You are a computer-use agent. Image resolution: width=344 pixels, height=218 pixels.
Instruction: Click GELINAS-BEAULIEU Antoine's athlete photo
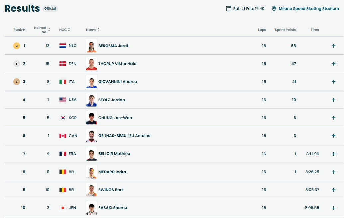coord(91,136)
